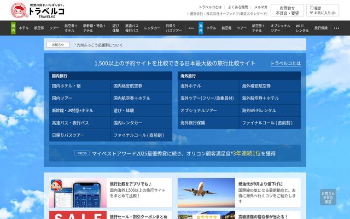The height and width of the screenshot is (219, 350).
Task: Open 日帰りバスツアー in navigation bar
Action: pos(174,28)
